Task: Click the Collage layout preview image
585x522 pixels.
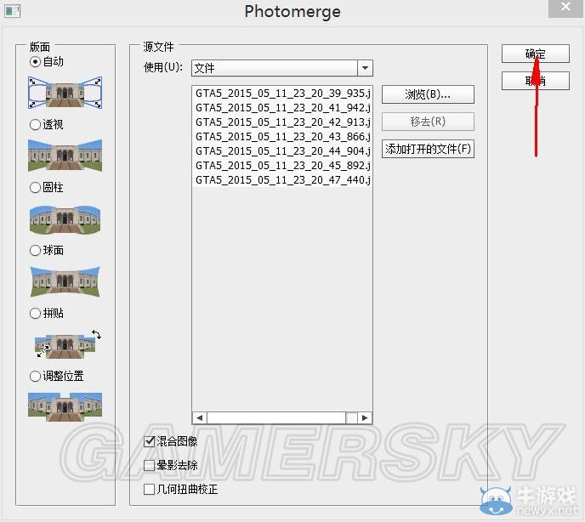Action: tap(66, 344)
